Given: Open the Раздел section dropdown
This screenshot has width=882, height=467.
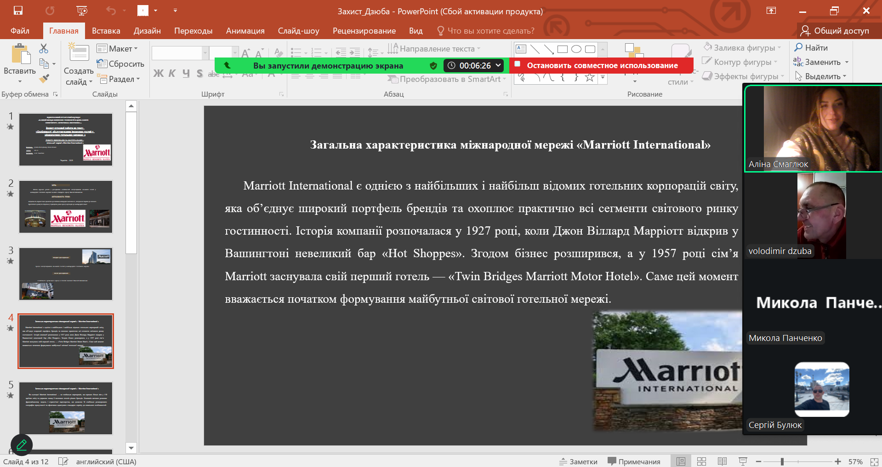Looking at the screenshot, I should [x=119, y=79].
